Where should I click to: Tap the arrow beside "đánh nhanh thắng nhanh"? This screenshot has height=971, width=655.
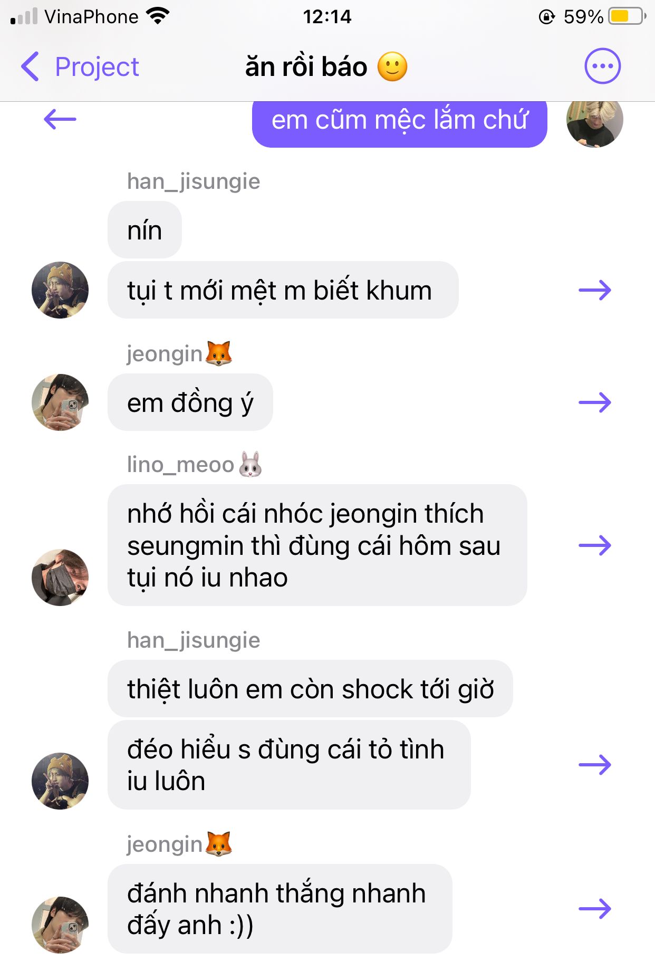click(x=594, y=909)
